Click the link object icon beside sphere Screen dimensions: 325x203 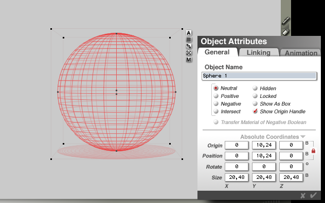coord(189,46)
